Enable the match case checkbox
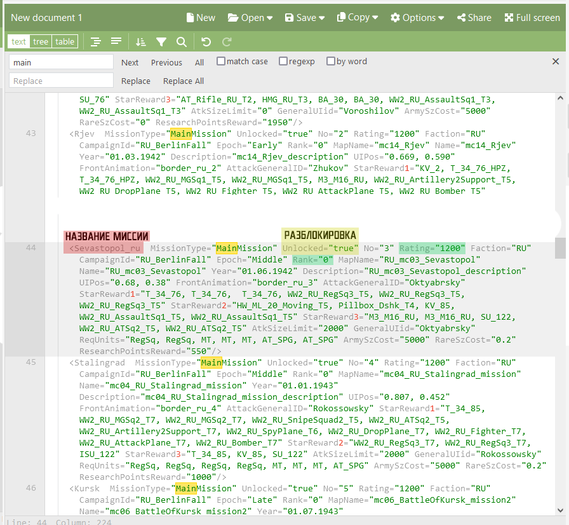The width and height of the screenshot is (569, 525). pos(220,61)
